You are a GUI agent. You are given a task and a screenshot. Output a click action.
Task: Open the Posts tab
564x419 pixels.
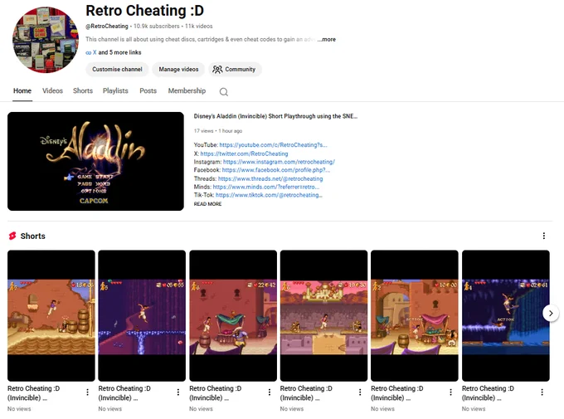(148, 90)
